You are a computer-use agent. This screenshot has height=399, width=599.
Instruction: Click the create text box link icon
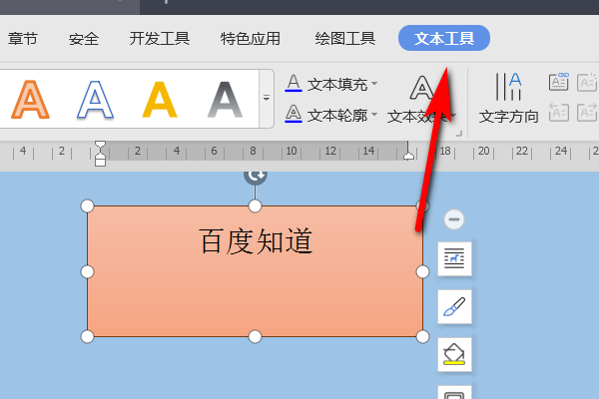pyautogui.click(x=558, y=82)
